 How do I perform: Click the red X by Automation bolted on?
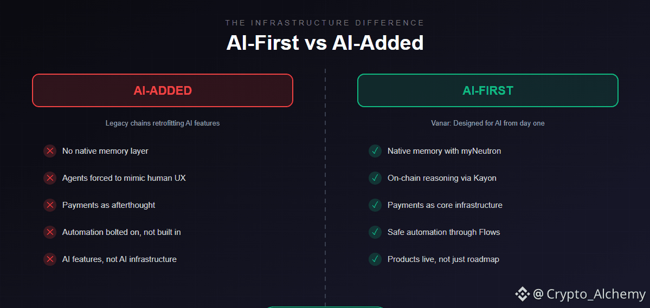[50, 232]
